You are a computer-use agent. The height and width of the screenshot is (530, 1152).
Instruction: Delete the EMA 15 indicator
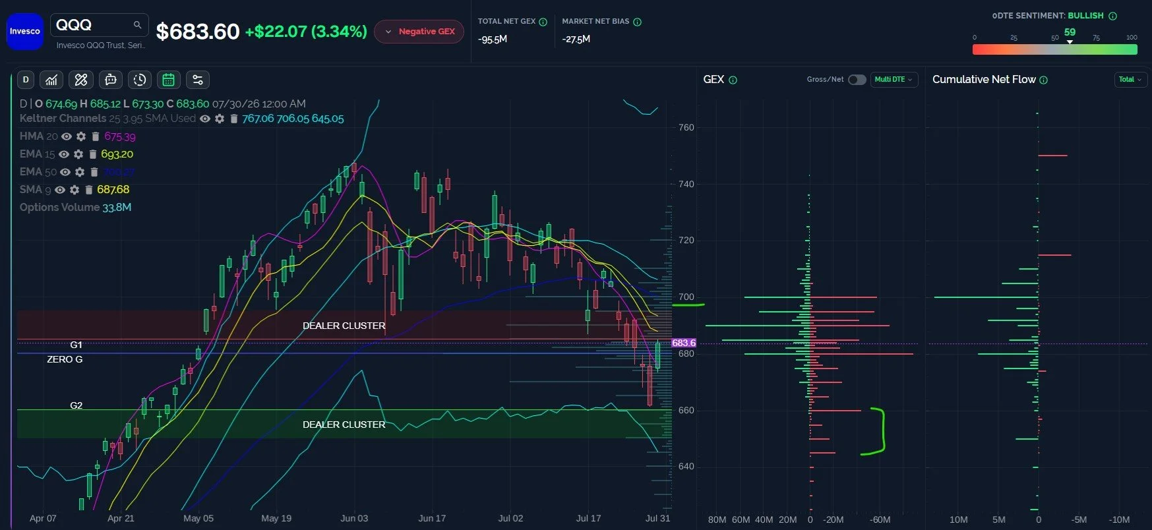click(x=92, y=154)
